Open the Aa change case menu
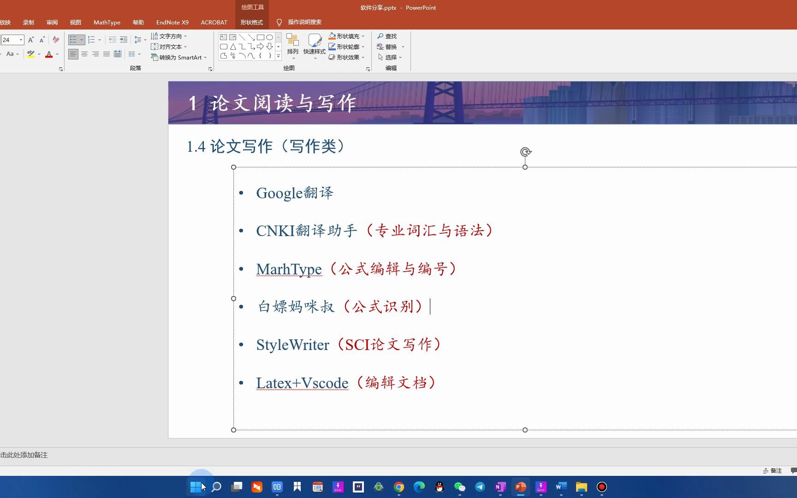797x498 pixels. 12,54
